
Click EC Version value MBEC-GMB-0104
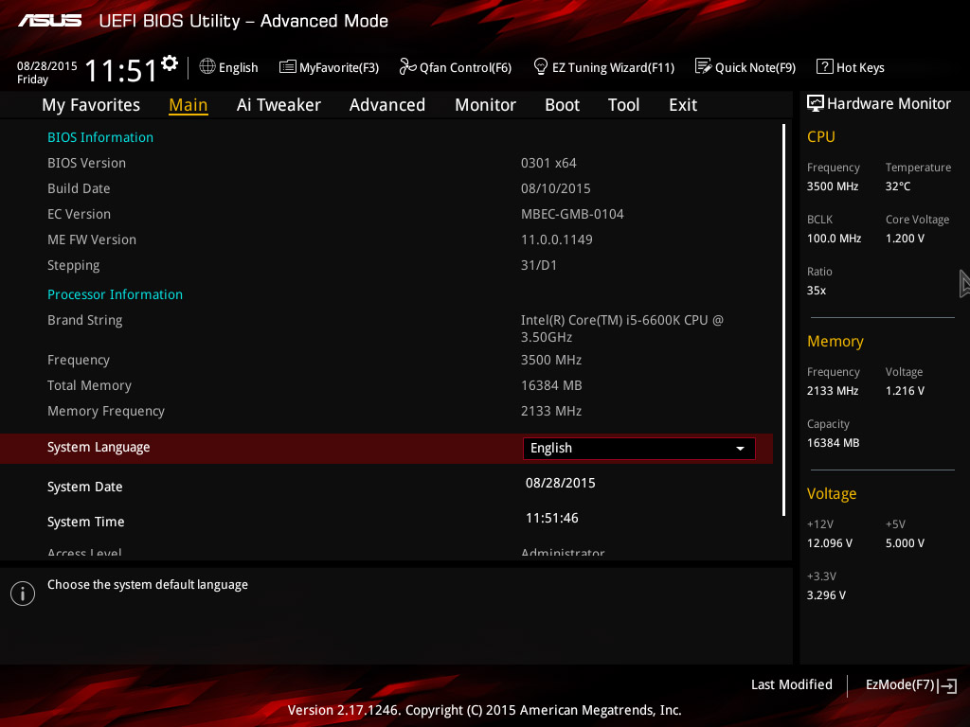(572, 214)
